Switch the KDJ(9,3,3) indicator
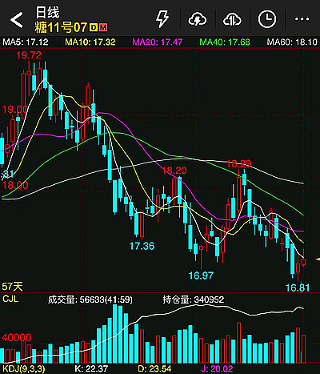Image resolution: width=320 pixels, height=374 pixels. pos(24,369)
